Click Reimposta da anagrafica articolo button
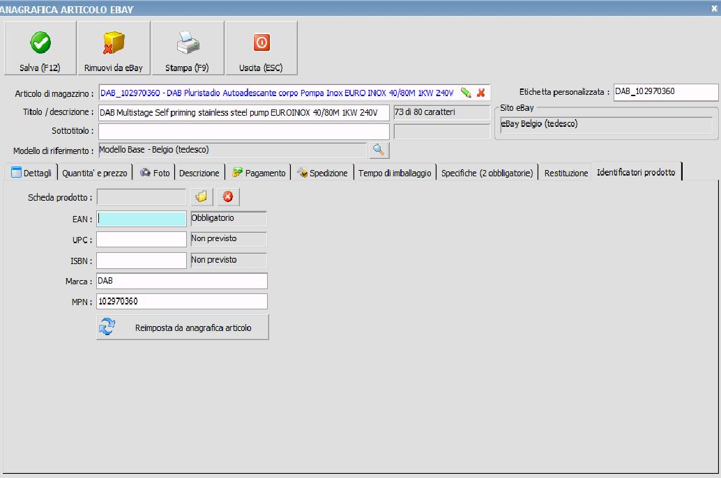This screenshot has width=721, height=478. click(183, 327)
